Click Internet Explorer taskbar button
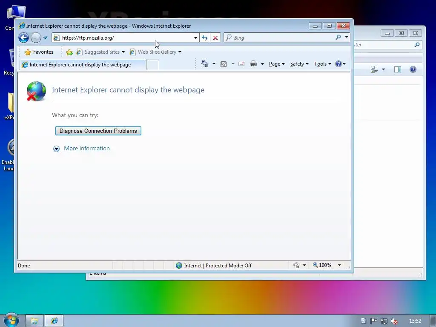This screenshot has height=327, width=436. (x=54, y=321)
